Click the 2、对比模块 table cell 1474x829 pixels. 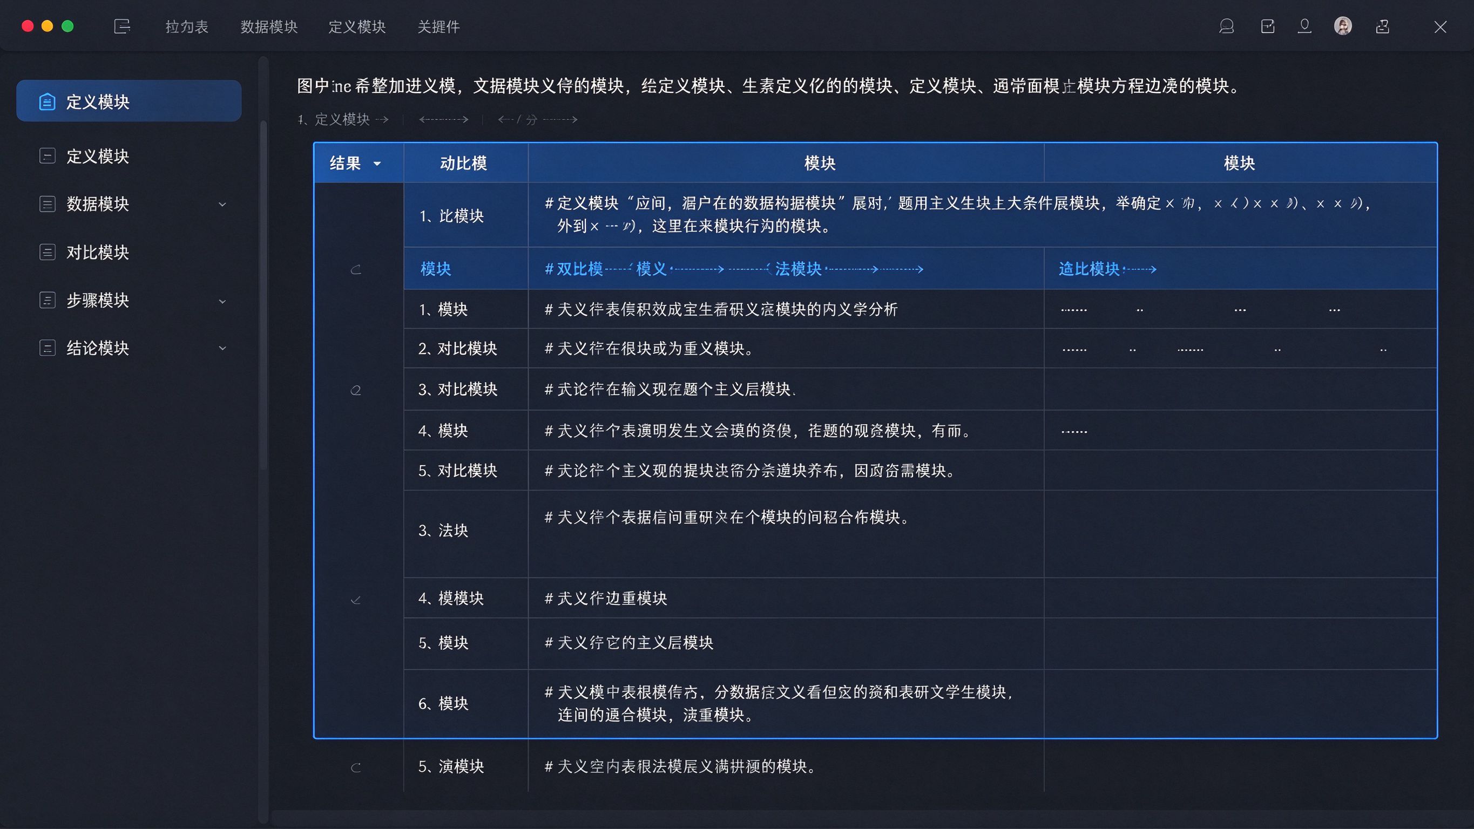[466, 349]
